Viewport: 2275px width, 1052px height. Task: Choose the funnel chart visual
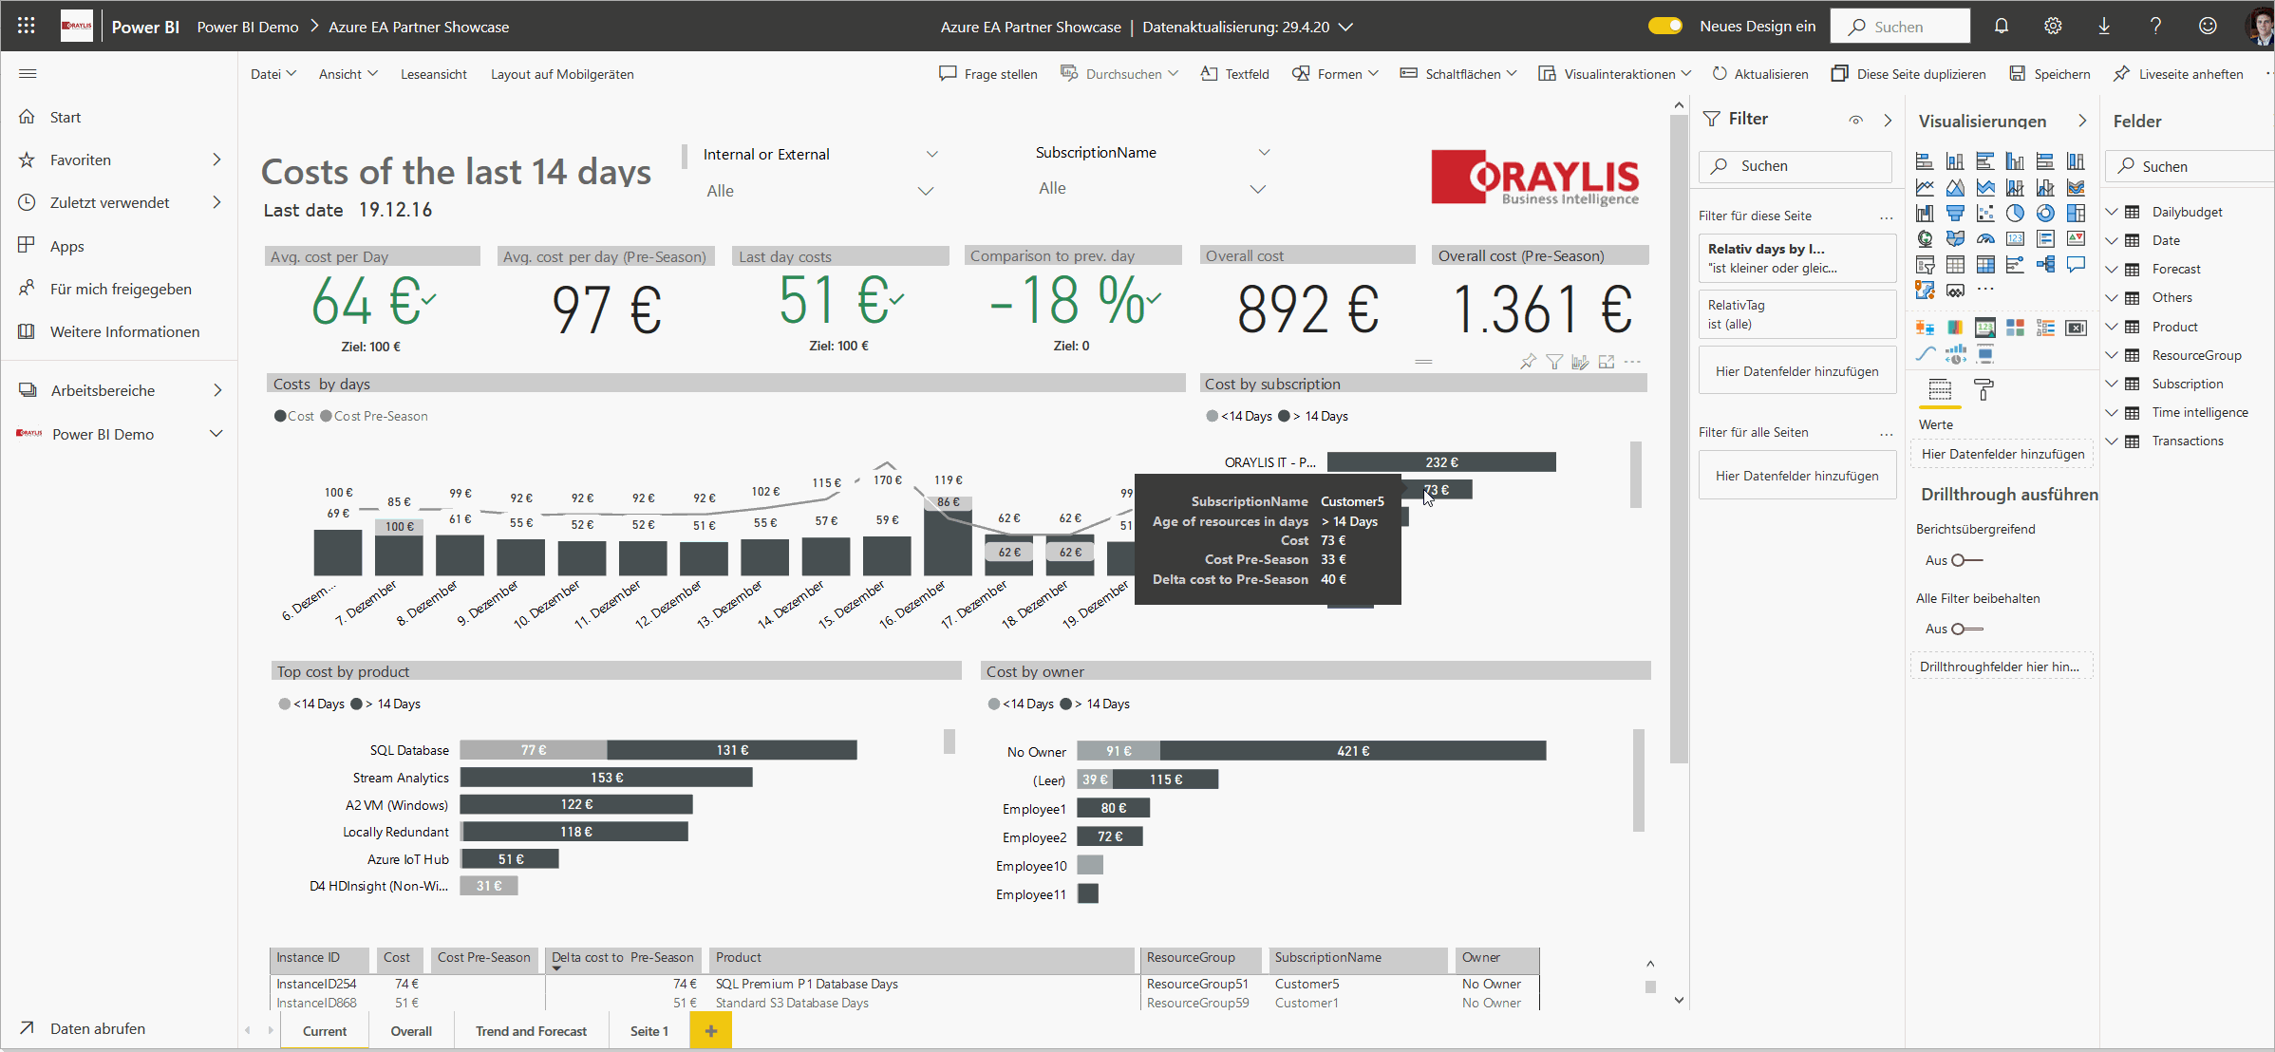click(1955, 213)
